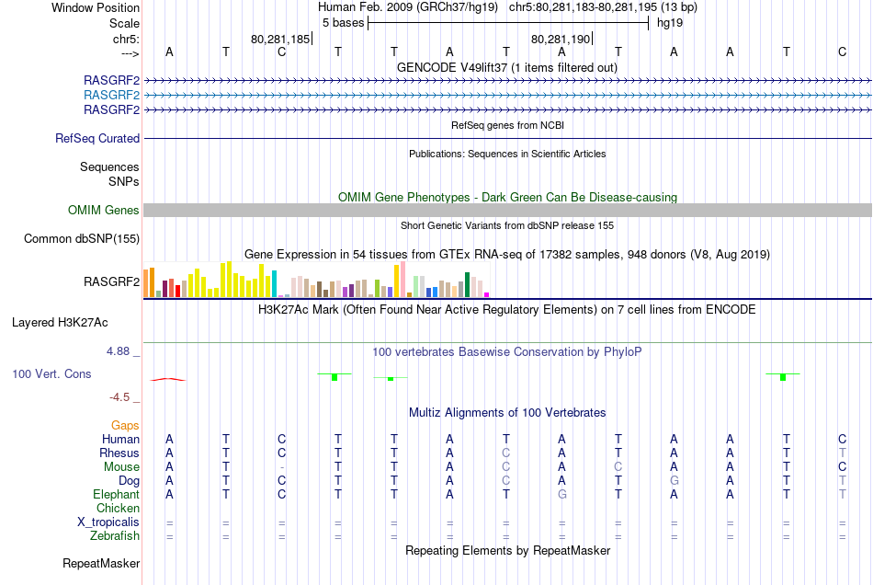
Task: Click the ---> base sequence direction arrow
Action: coord(130,53)
